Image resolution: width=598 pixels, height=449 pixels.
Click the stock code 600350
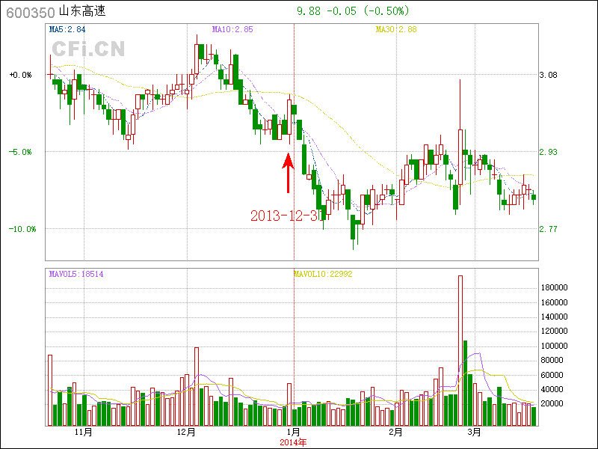pyautogui.click(x=28, y=12)
